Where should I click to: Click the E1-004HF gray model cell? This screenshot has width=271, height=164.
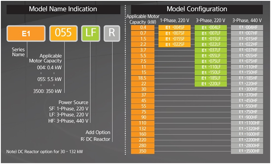point(247,27)
